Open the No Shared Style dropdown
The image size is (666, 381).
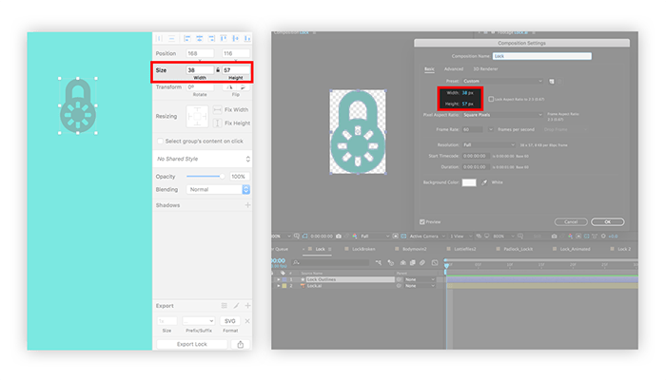click(203, 159)
